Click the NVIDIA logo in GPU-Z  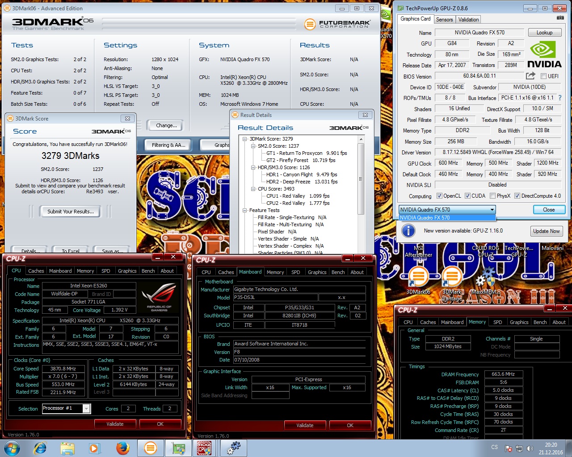click(544, 54)
